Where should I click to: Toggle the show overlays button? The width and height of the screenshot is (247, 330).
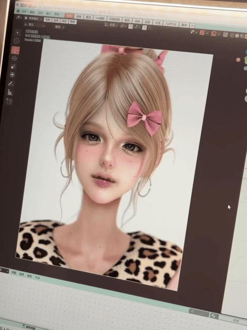[x=214, y=33]
